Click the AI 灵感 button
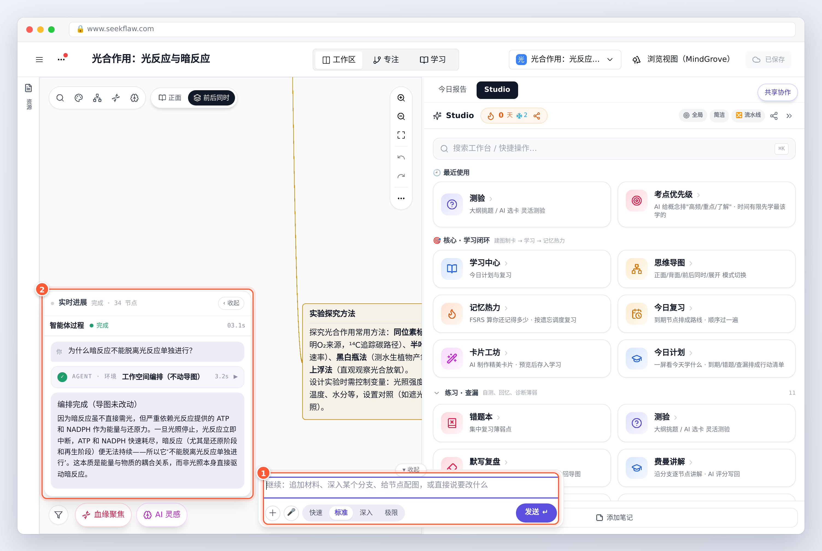 pos(162,515)
